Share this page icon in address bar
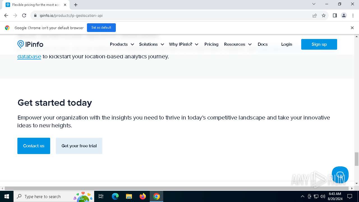The image size is (359, 202). [x=315, y=15]
